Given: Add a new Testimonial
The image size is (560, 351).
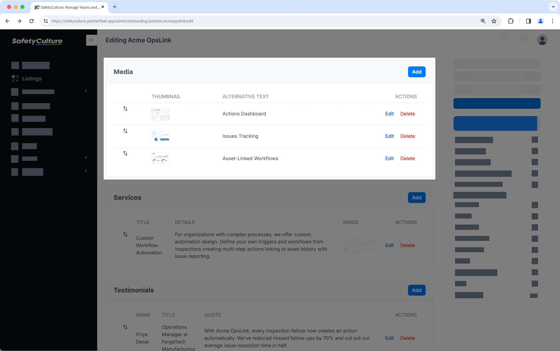Looking at the screenshot, I should [417, 290].
